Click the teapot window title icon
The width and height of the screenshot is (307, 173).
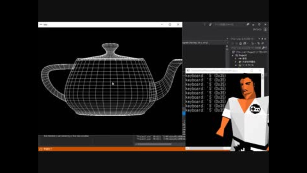pyautogui.click(x=41, y=25)
